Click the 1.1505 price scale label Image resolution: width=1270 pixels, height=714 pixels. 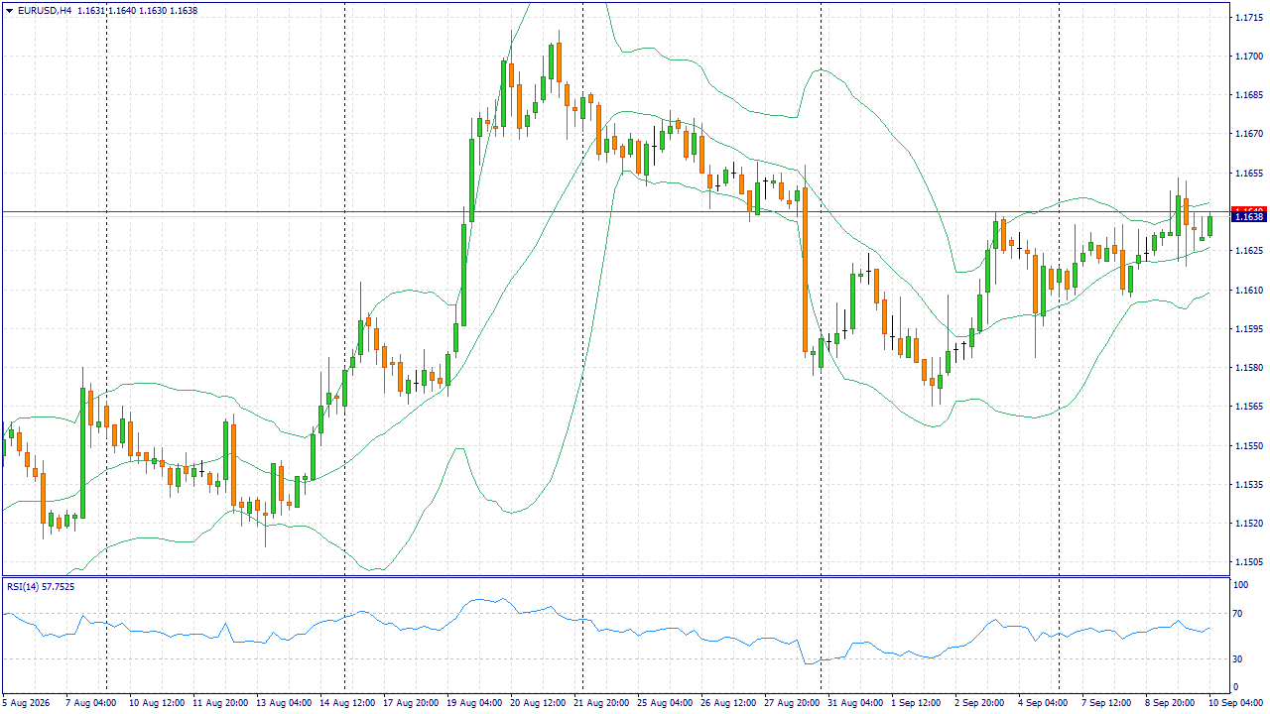pos(1248,562)
